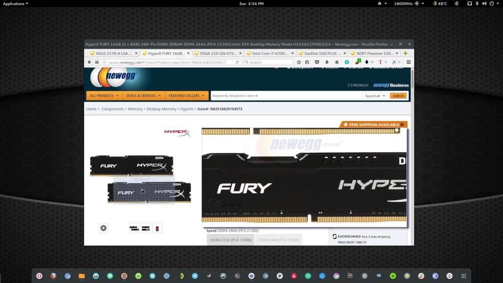Select the red memory product thumbnail
The width and height of the screenshot is (503, 283).
[157, 228]
